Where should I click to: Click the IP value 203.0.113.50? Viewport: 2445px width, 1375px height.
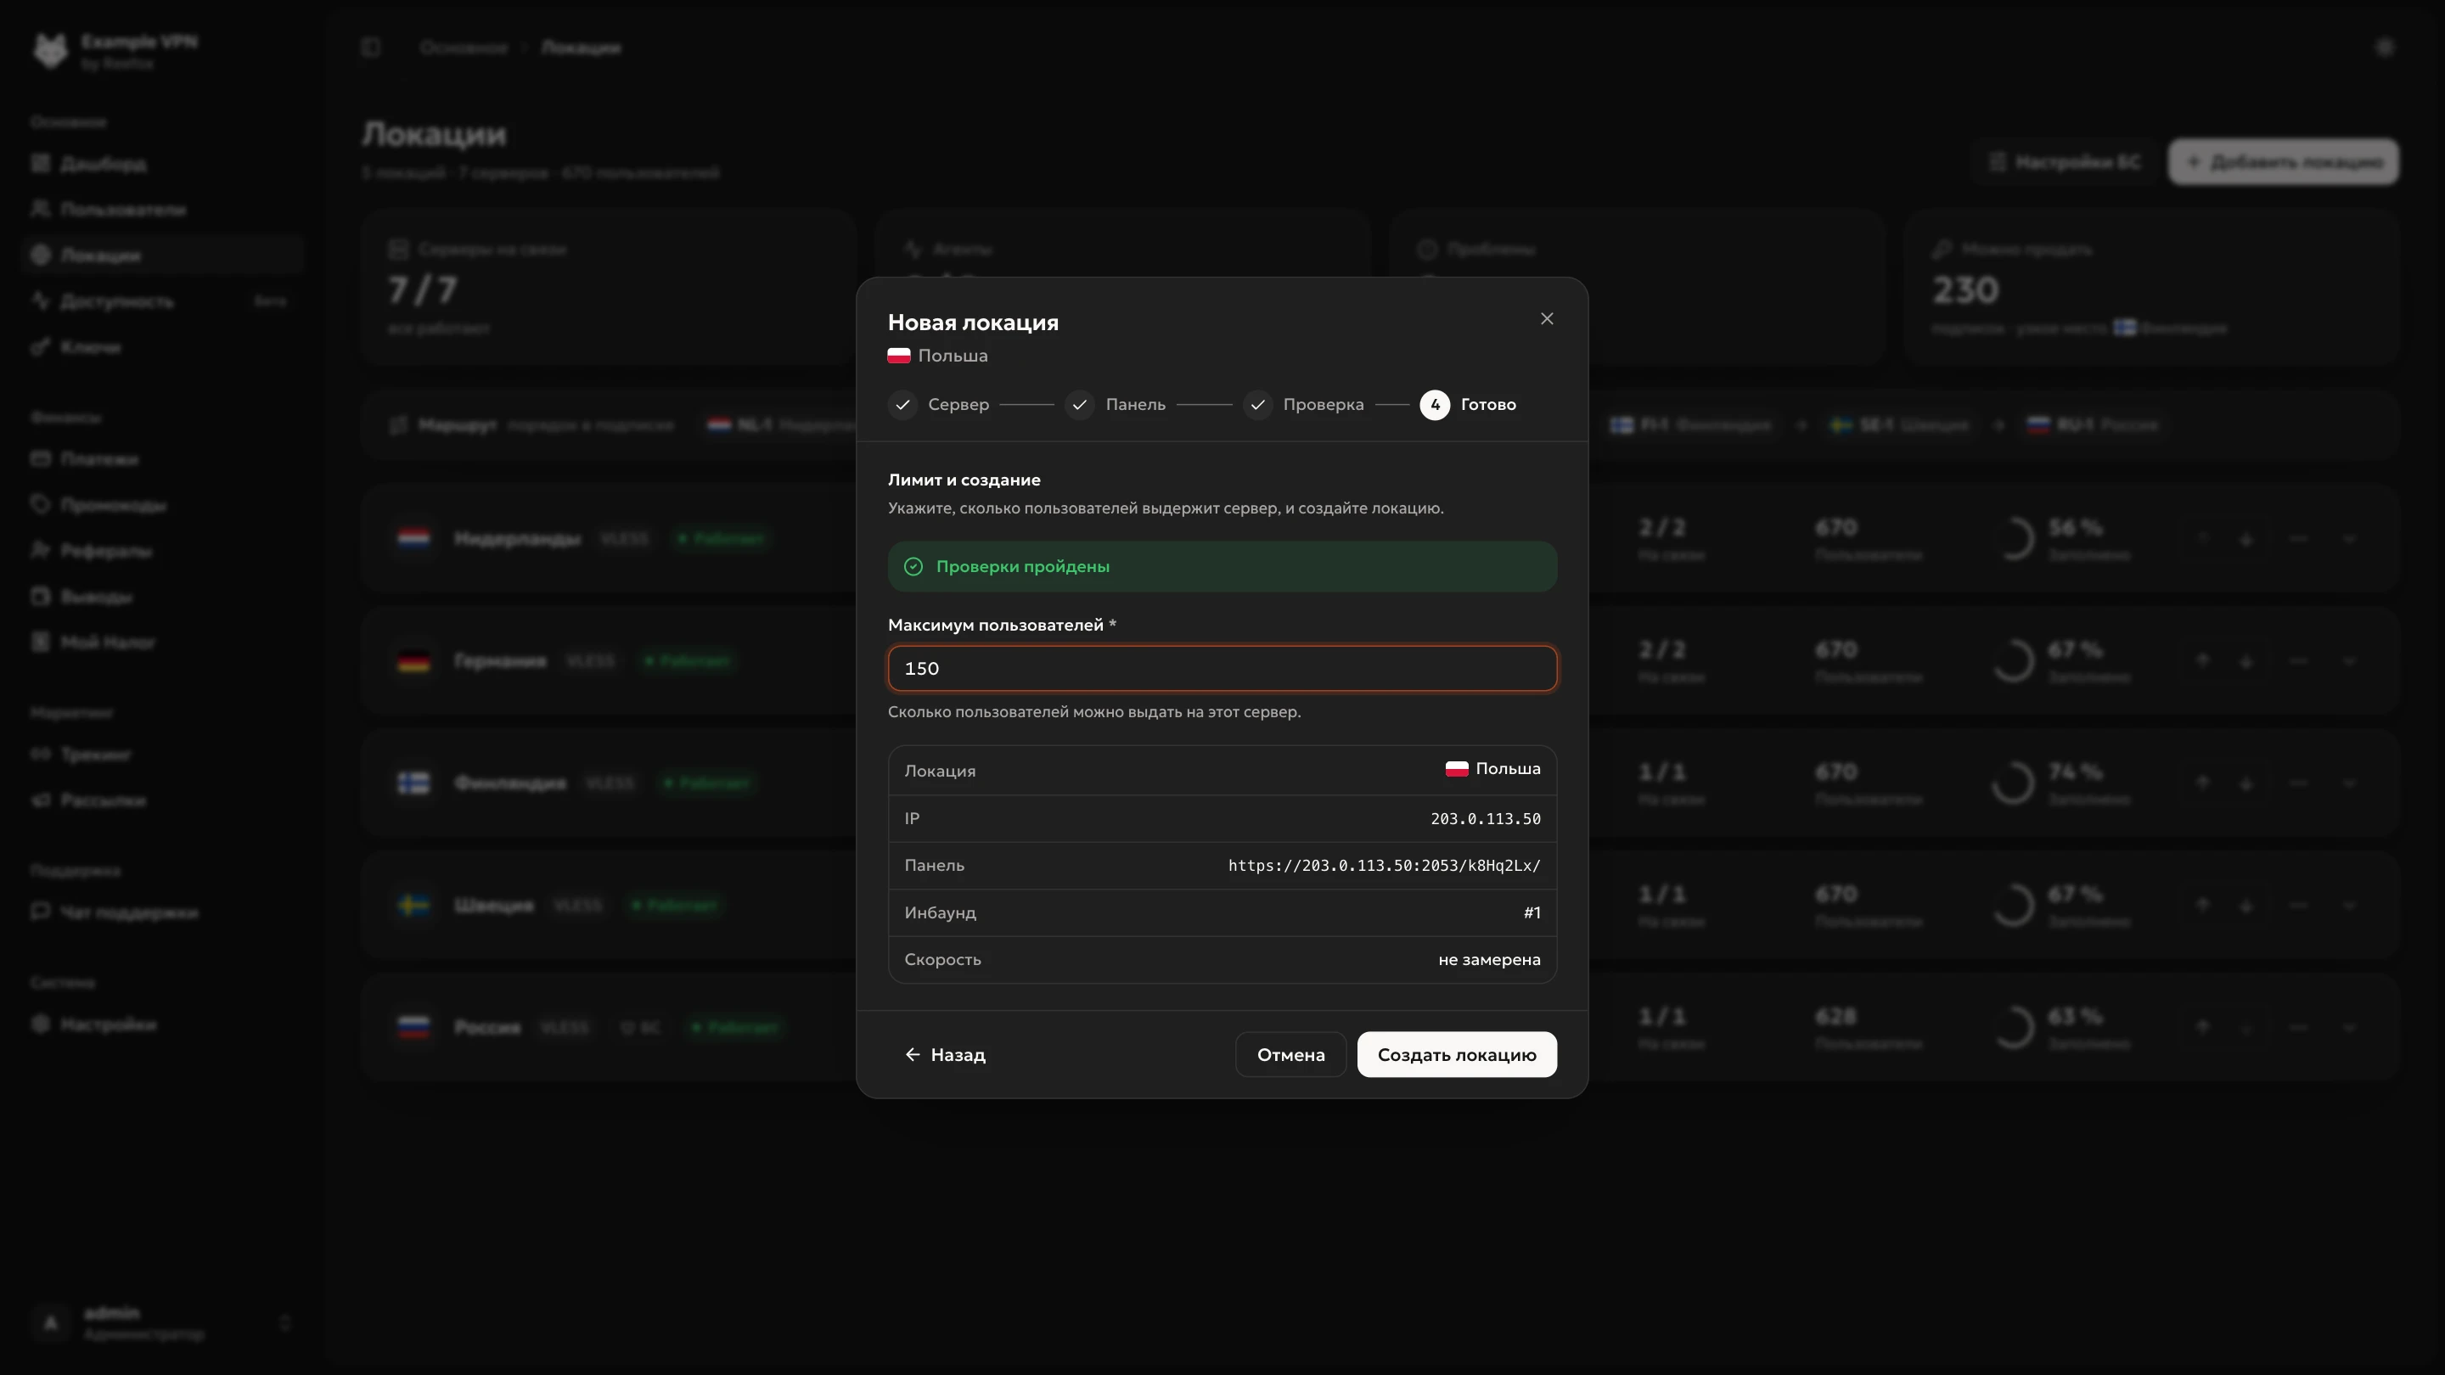point(1486,819)
